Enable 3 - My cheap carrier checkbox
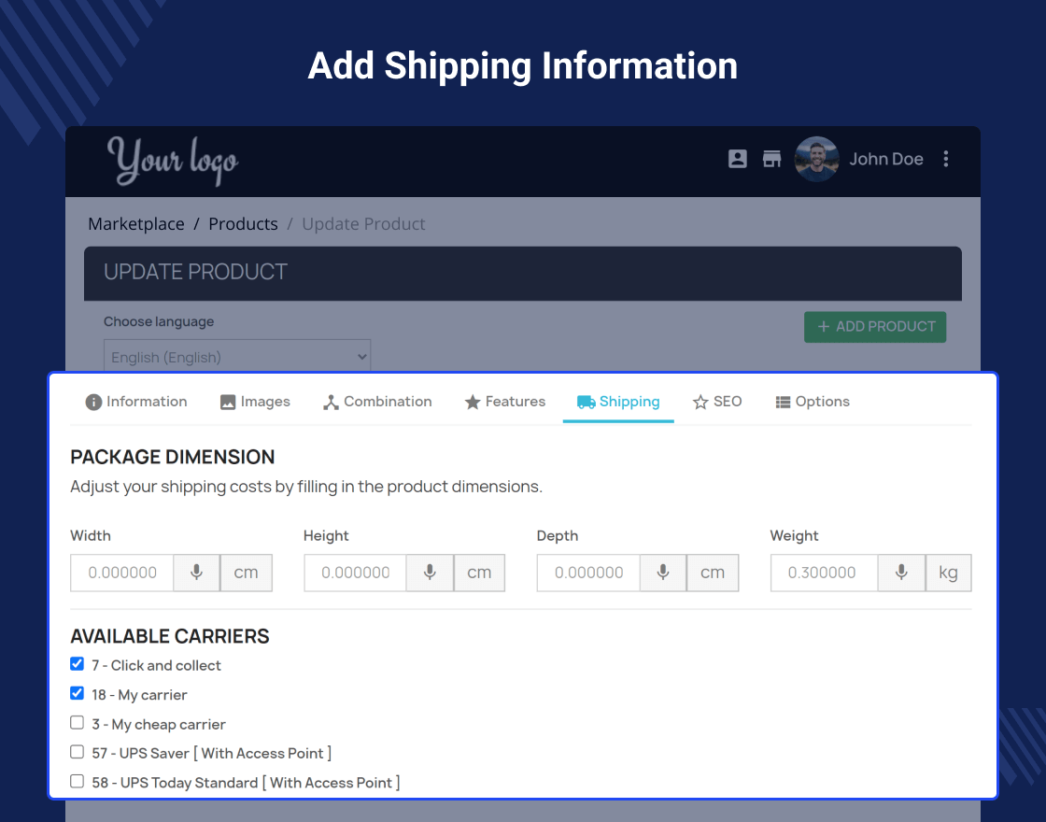The height and width of the screenshot is (822, 1046). point(77,723)
